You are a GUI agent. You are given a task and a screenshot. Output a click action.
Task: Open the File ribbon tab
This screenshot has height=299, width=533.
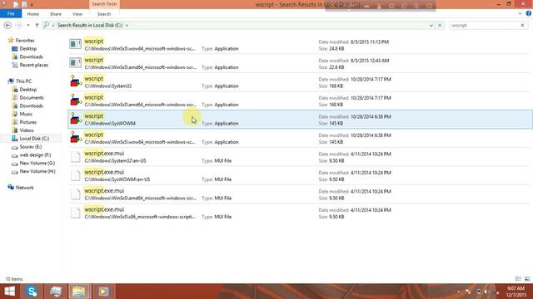click(11, 14)
